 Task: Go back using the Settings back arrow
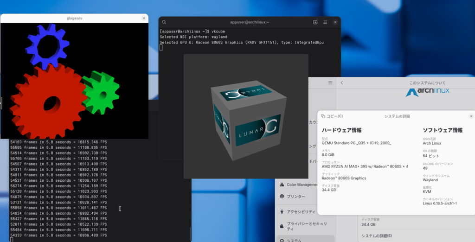tap(342, 83)
